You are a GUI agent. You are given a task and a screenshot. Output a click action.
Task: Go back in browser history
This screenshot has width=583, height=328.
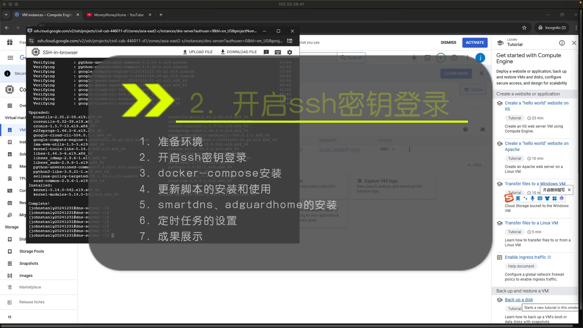pyautogui.click(x=7, y=28)
